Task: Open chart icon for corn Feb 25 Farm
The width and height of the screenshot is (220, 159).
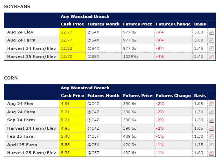Action: tap(212, 136)
